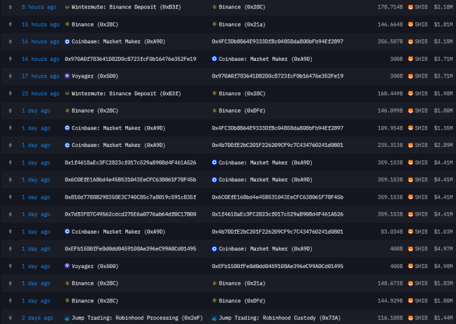Viewport: 456px width, 324px height.
Task: Open sender Coinbase: Market Maker in the 109.954B row
Action: [x=118, y=128]
